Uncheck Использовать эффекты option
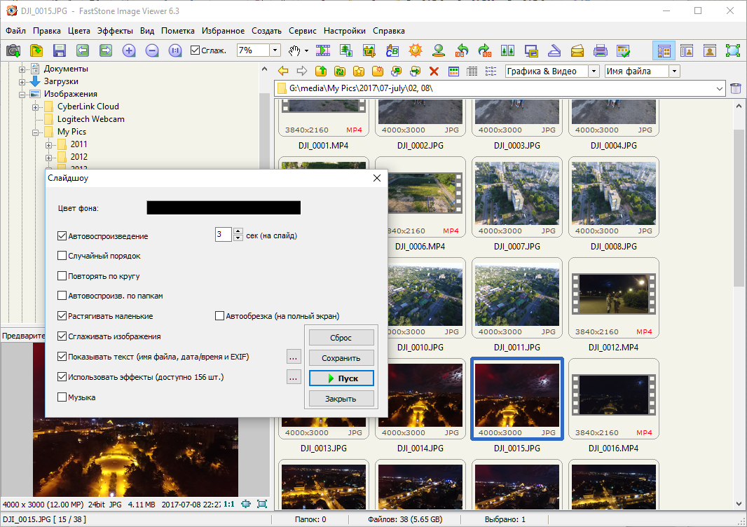The height and width of the screenshot is (527, 747). point(62,377)
